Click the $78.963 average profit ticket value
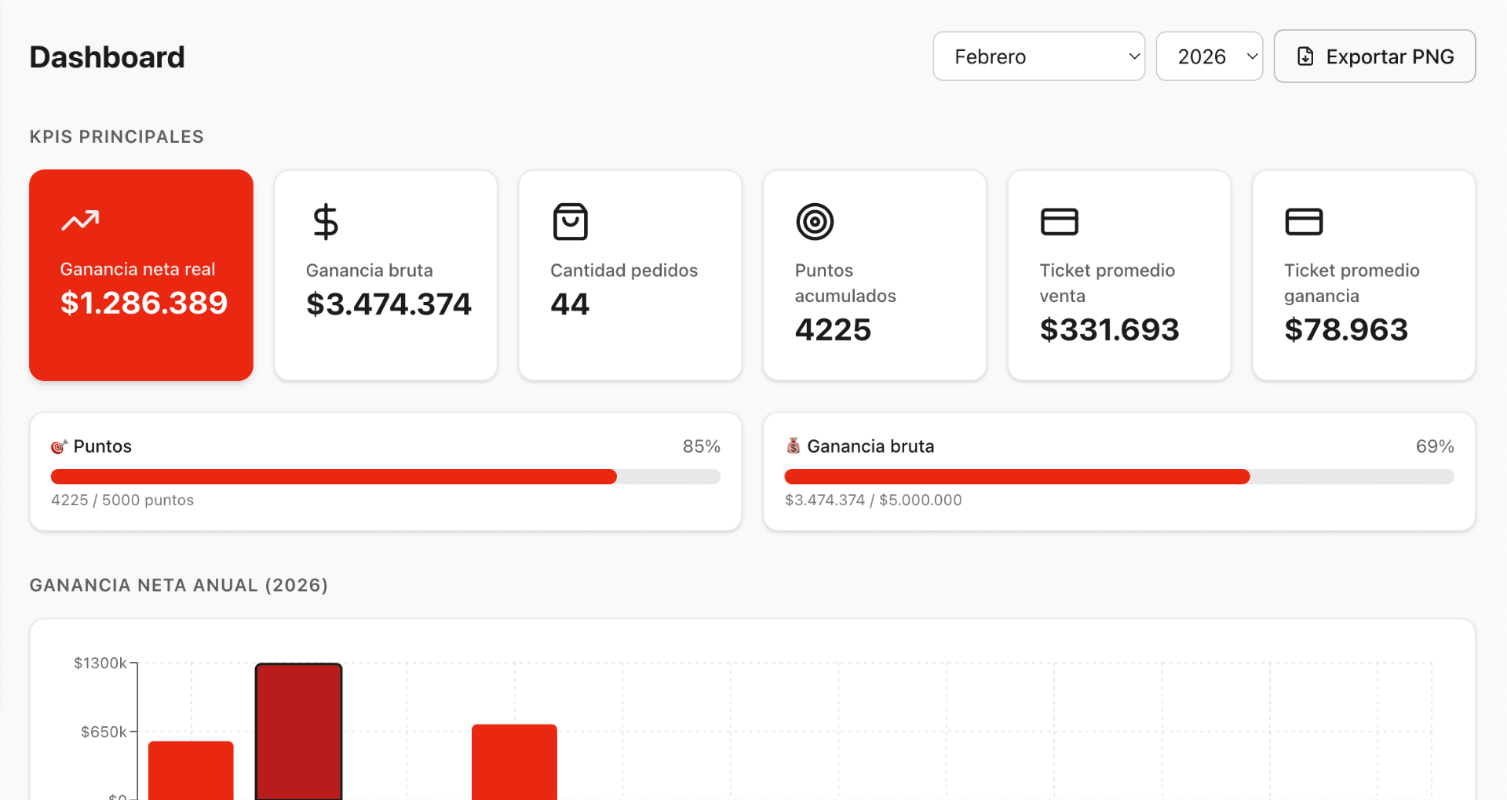Screen dimensions: 1507x800 [x=1346, y=329]
